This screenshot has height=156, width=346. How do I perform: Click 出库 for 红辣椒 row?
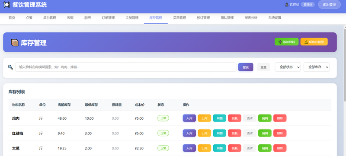point(204,133)
